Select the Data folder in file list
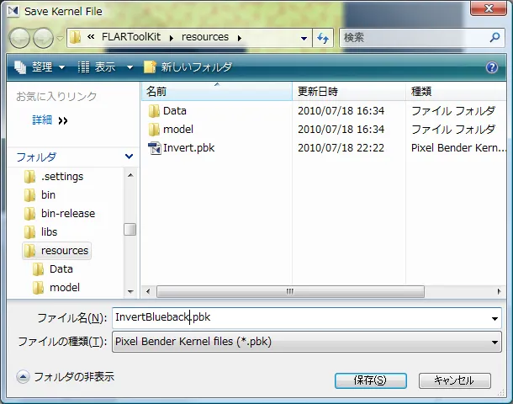This screenshot has width=513, height=404. (x=175, y=111)
